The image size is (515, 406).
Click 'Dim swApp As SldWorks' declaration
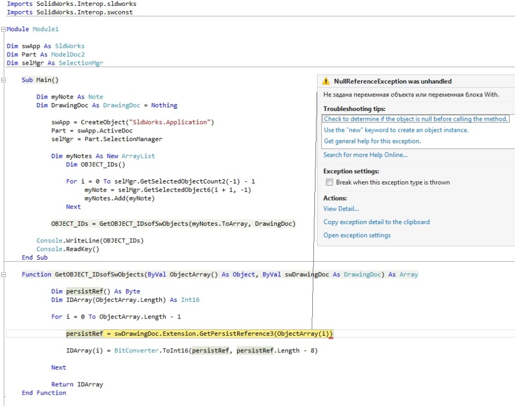(46, 46)
